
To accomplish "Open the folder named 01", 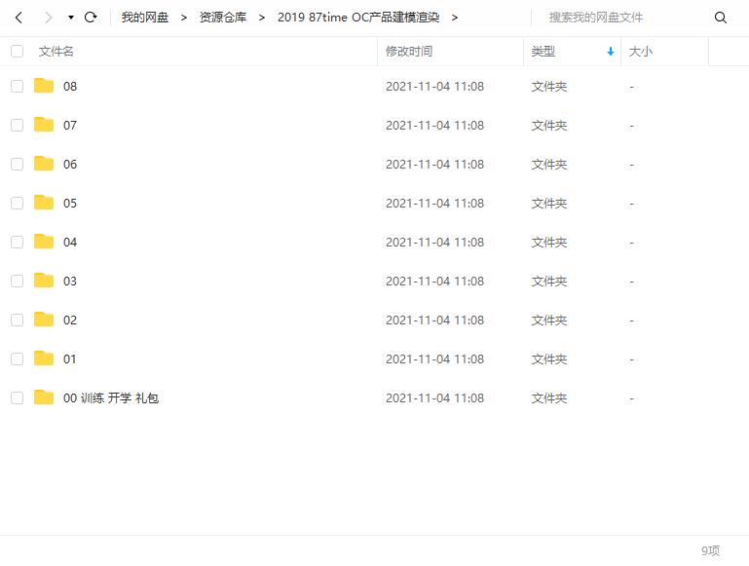I will coord(70,358).
